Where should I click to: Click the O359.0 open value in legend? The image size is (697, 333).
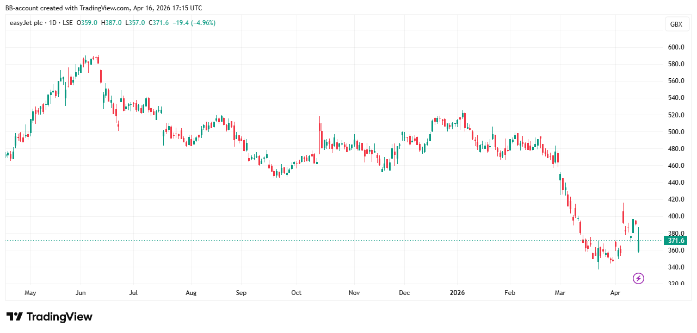click(87, 23)
